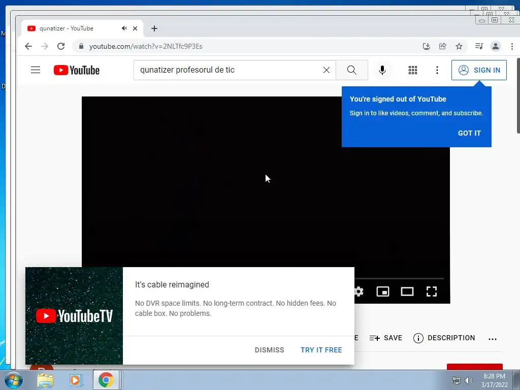
Task: Open YouTube apps grid
Action: point(413,70)
